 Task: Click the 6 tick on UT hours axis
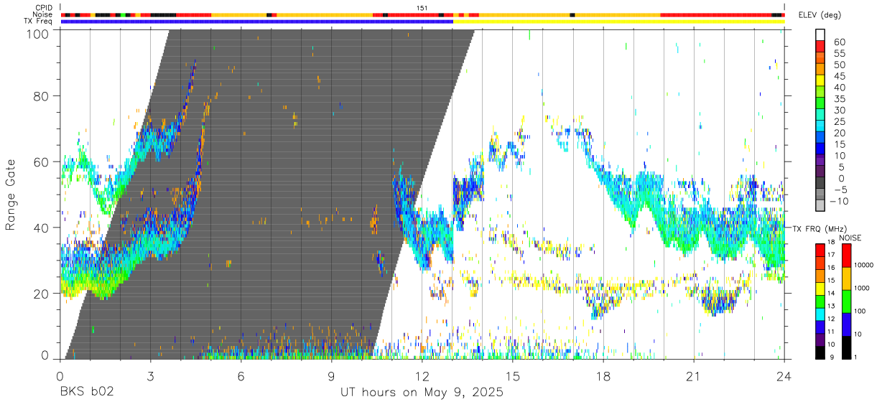pyautogui.click(x=241, y=376)
